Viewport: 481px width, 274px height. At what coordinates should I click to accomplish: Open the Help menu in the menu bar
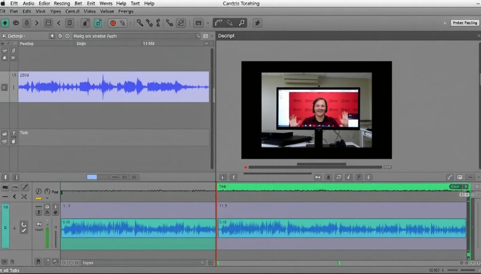click(x=149, y=3)
